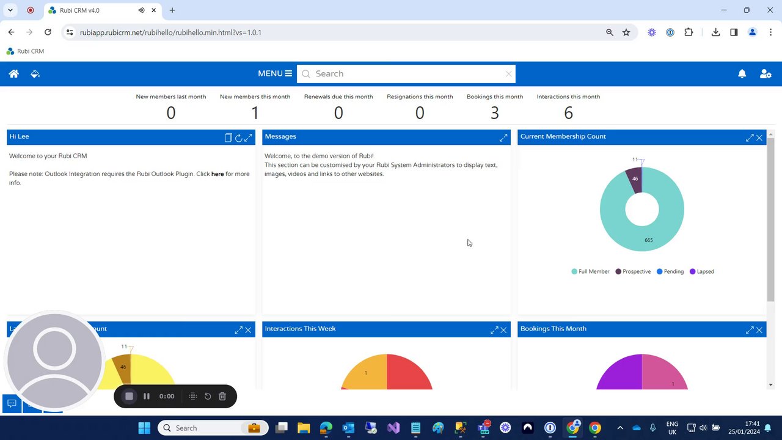Open the Rubi CRM bookmark

coord(25,51)
